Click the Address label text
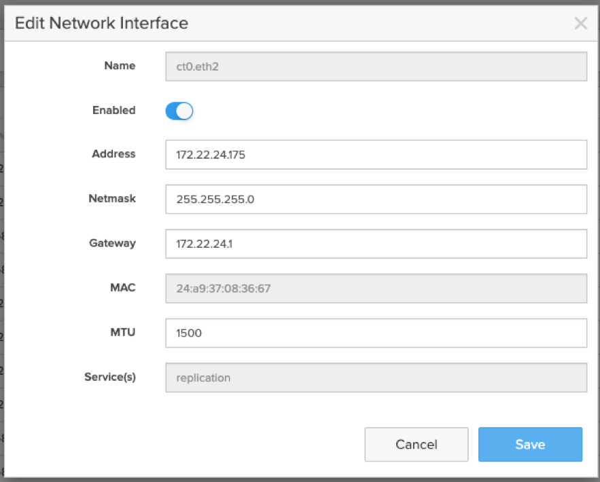 (x=113, y=154)
